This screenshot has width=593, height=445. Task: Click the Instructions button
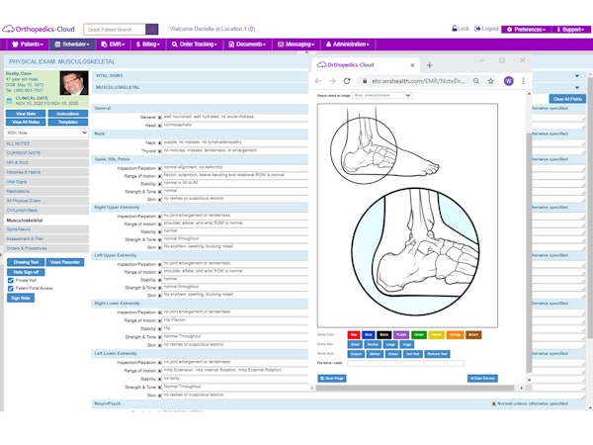pyautogui.click(x=68, y=114)
